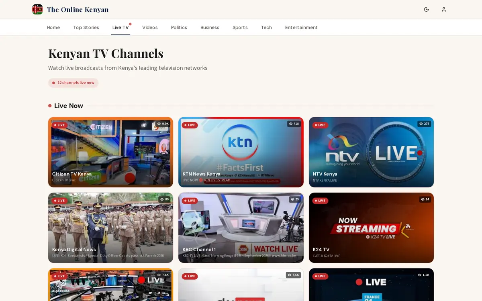The height and width of the screenshot is (301, 482).
Task: Open the Kenya Digital News parade thumbnail
Action: (110, 228)
